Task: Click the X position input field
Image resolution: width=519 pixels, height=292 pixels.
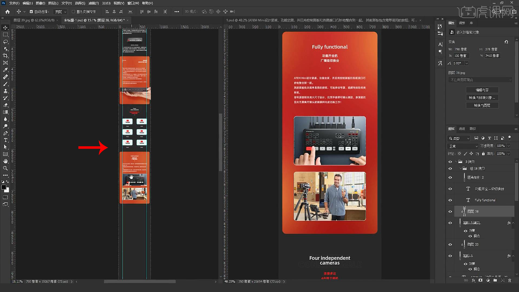Action: (461, 56)
